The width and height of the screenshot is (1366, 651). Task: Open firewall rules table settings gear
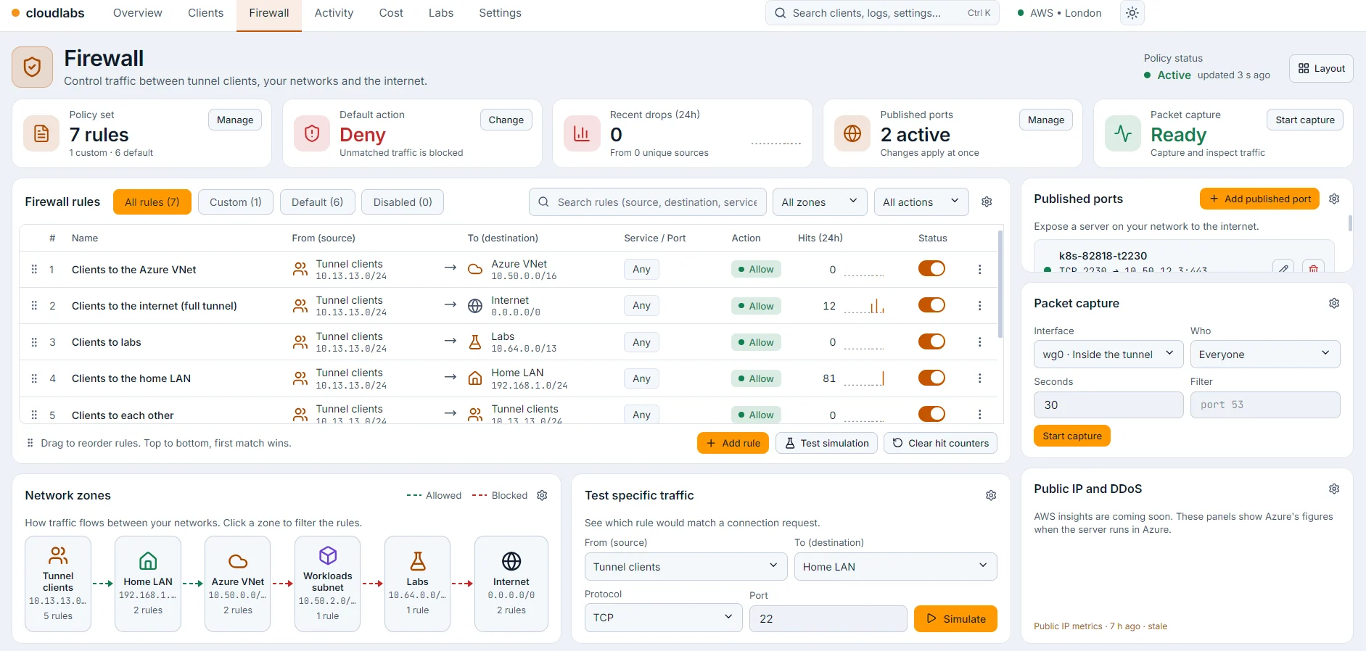(x=987, y=202)
